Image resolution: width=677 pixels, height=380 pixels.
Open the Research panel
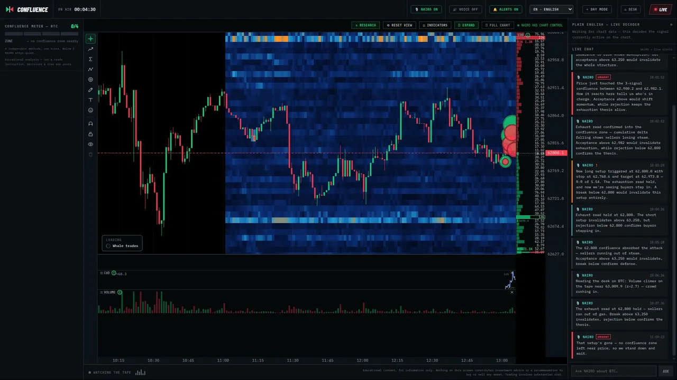[x=365, y=25]
